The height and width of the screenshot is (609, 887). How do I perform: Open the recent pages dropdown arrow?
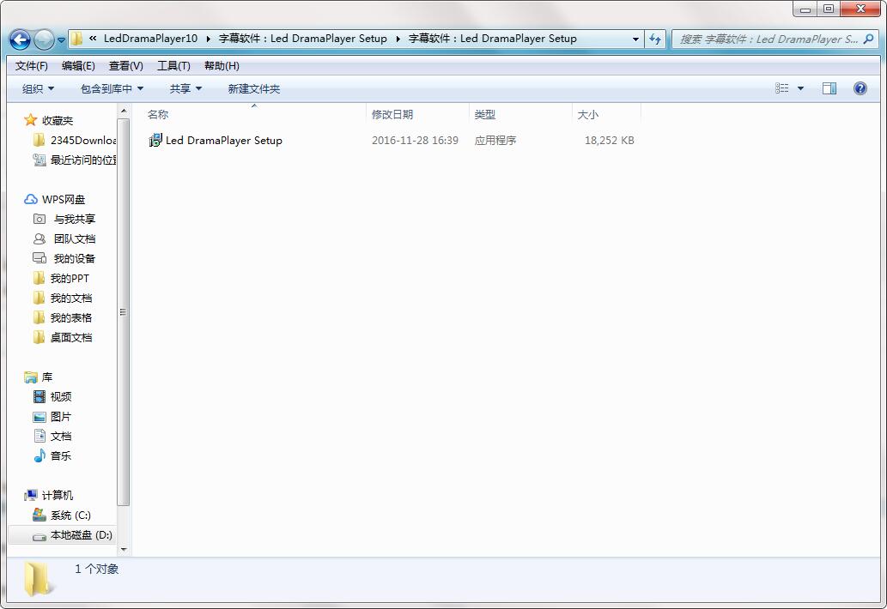click(x=62, y=40)
